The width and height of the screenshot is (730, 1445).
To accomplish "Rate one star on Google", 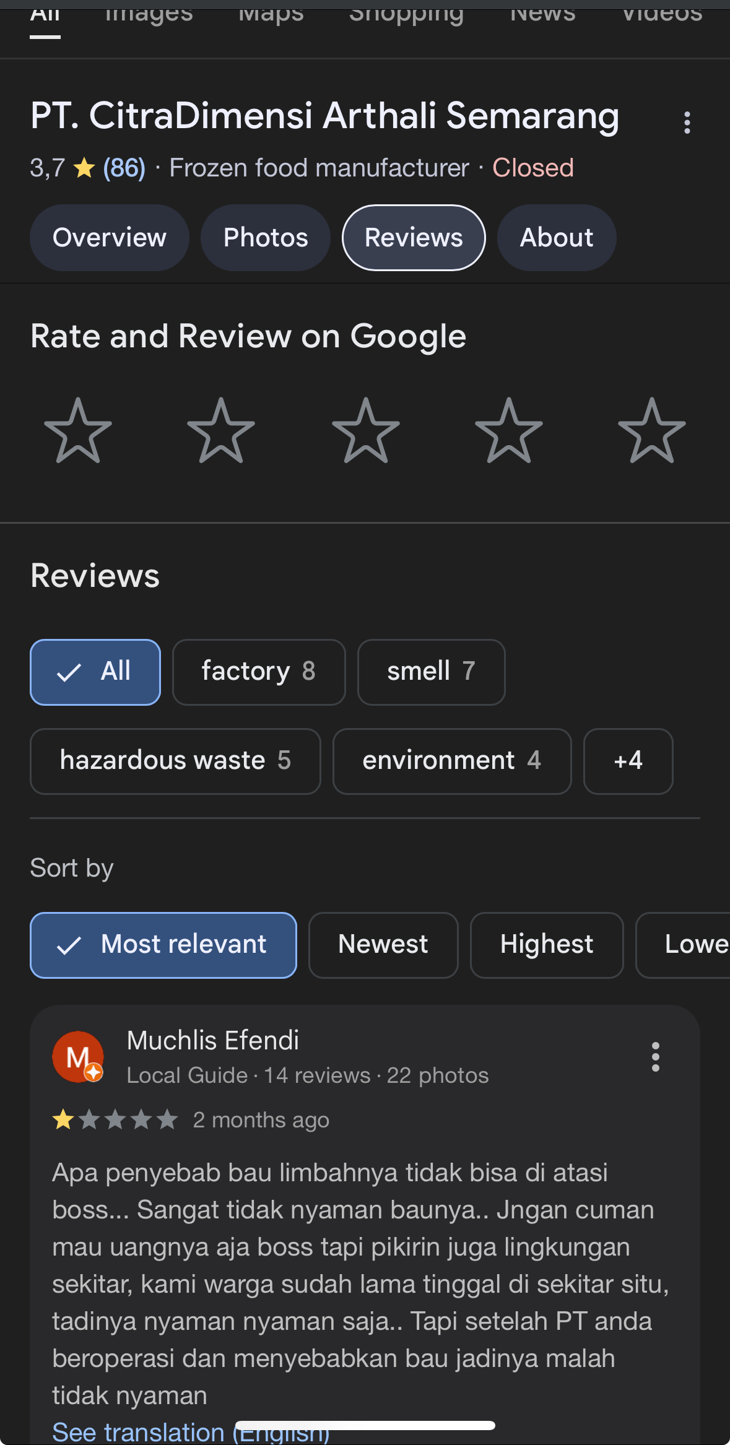I will pyautogui.click(x=78, y=430).
